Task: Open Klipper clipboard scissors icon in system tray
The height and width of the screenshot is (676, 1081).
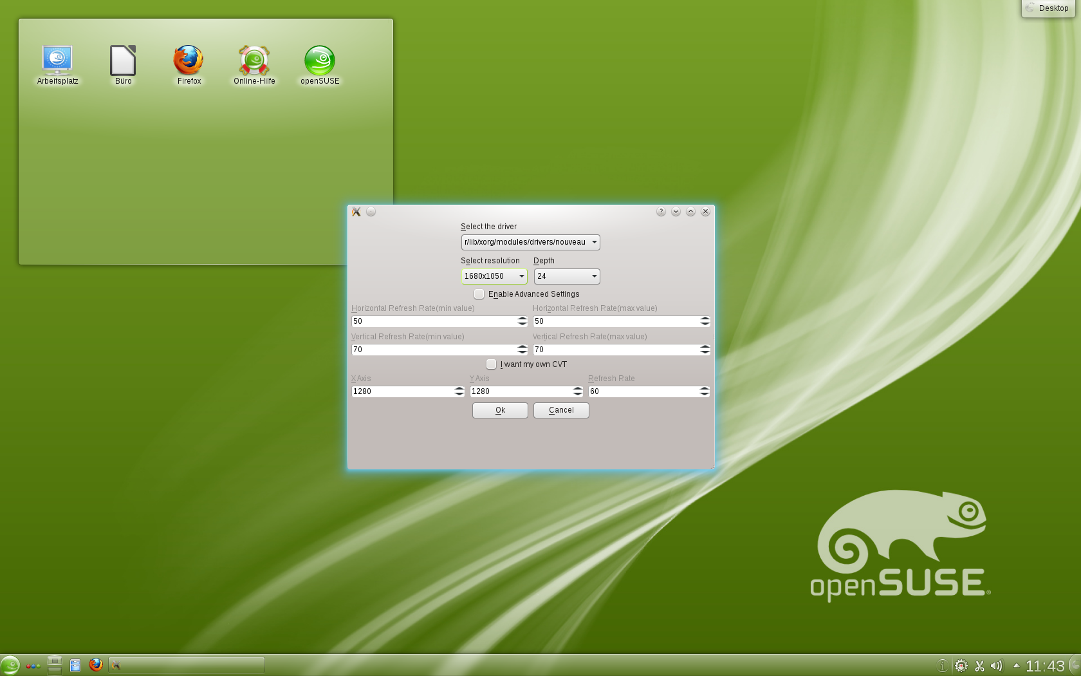Action: click(979, 666)
